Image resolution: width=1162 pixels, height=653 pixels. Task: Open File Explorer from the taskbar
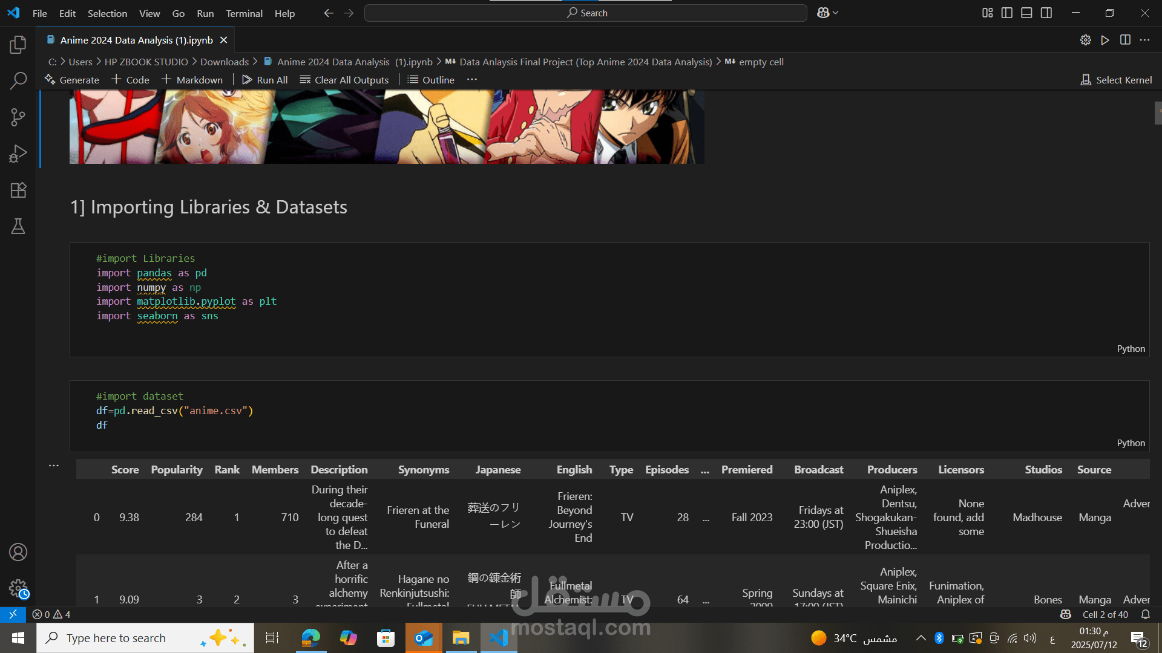(461, 638)
